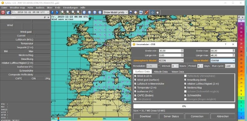Click the blue shield icon in toolbar

(141, 12)
